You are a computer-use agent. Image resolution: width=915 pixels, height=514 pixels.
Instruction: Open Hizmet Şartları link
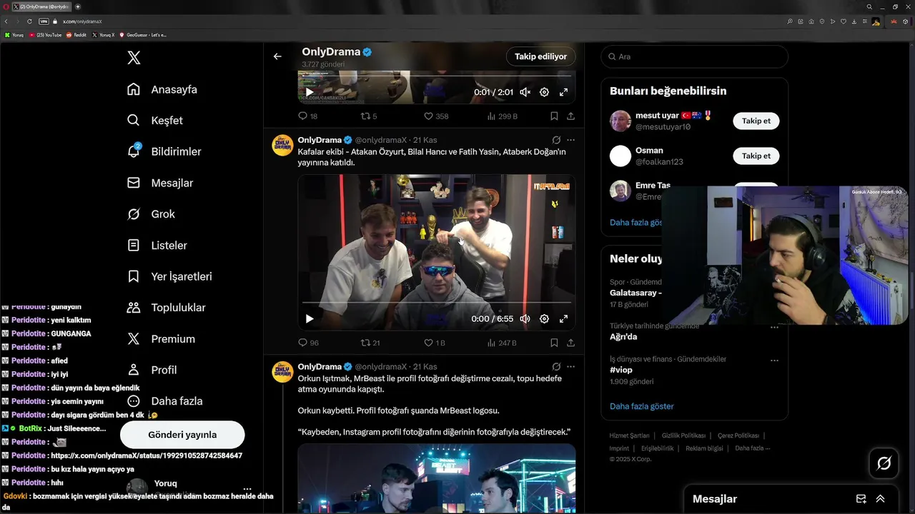(x=629, y=435)
